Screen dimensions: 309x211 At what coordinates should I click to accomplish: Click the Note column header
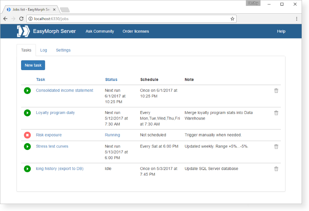pos(189,80)
